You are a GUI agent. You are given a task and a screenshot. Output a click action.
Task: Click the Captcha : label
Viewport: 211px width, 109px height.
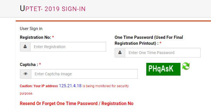(29, 65)
